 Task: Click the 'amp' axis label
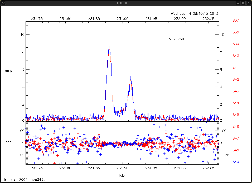[8, 71]
